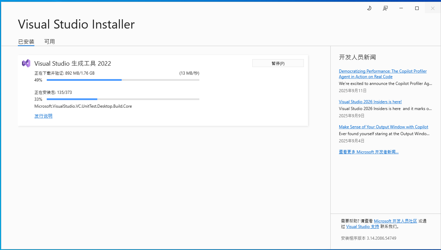Viewport: 441px width, 250px height.
Task: Click the 2026 Insiders article summary text
Action: coord(385,109)
